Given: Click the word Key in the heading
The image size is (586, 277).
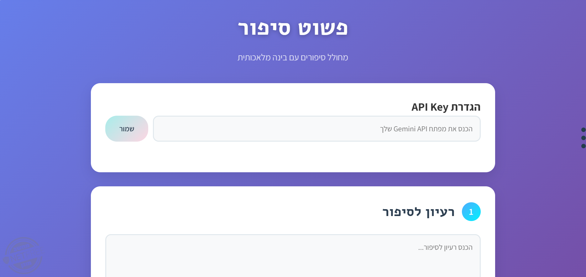Looking at the screenshot, I should (x=439, y=107).
